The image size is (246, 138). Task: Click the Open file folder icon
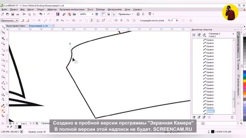click(x=7, y=14)
